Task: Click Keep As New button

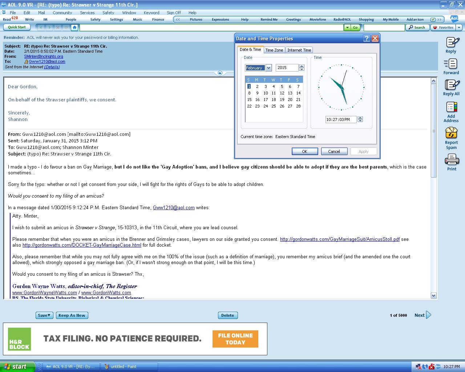Action: click(72, 315)
